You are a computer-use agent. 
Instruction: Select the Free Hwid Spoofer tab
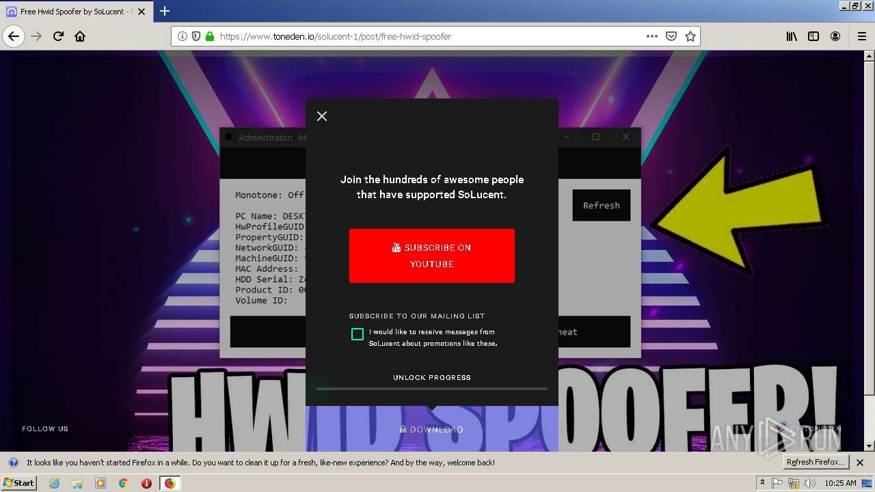[x=77, y=12]
